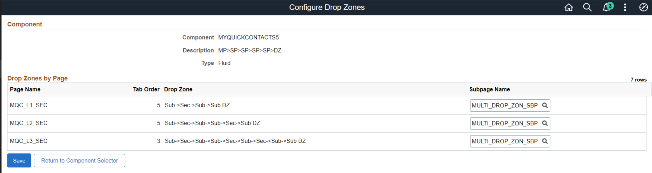Go to the Home page icon
Image resolution: width=652 pixels, height=173 pixels.
[569, 7]
